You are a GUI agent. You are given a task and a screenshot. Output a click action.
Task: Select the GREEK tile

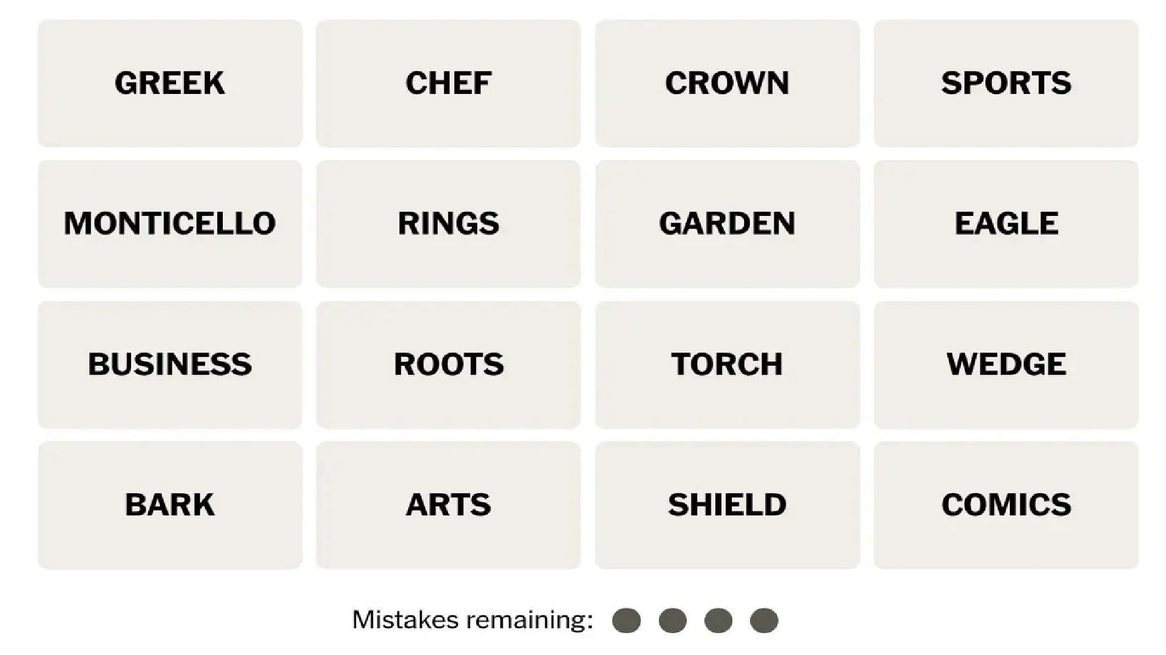171,82
